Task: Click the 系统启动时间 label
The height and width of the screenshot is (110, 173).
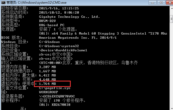Action: click(x=14, y=13)
